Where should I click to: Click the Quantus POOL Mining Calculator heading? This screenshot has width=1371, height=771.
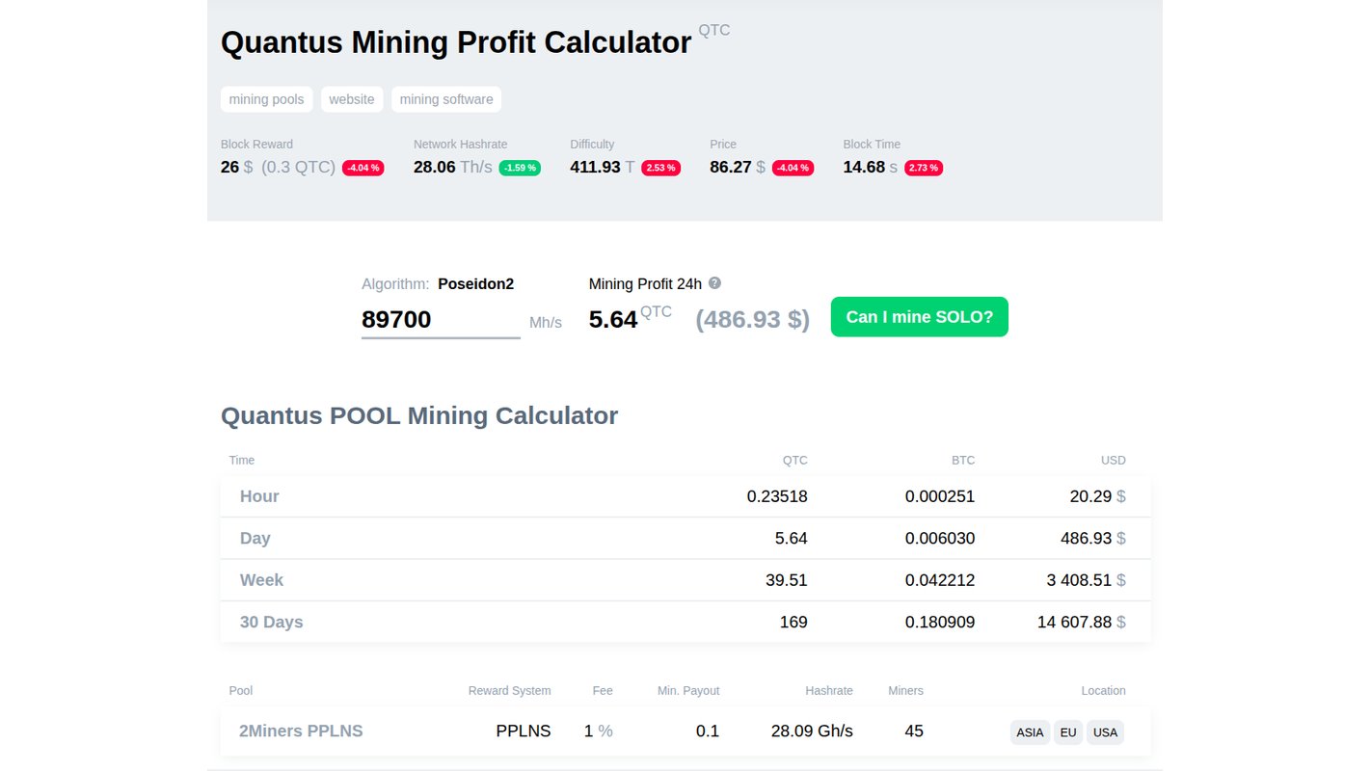[x=419, y=416]
